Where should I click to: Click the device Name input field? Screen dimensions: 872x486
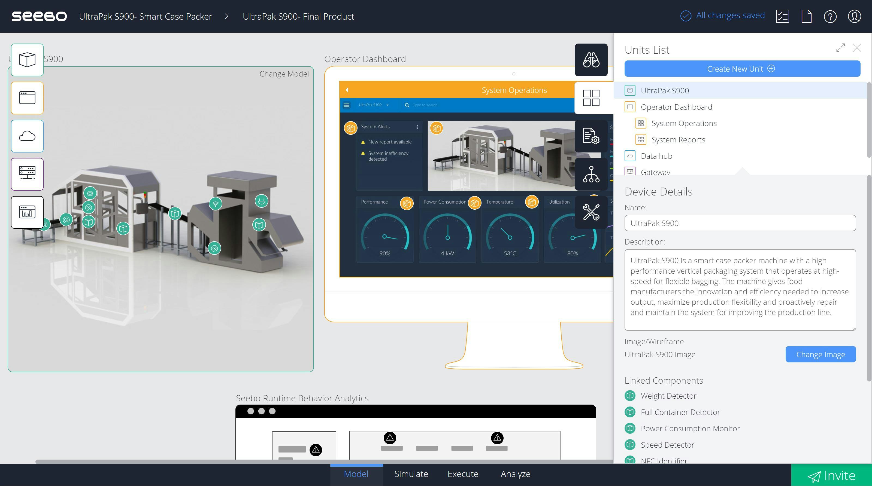pyautogui.click(x=740, y=223)
